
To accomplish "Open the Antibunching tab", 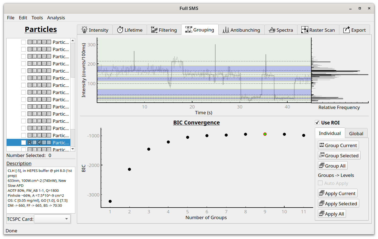I will coord(241,30).
